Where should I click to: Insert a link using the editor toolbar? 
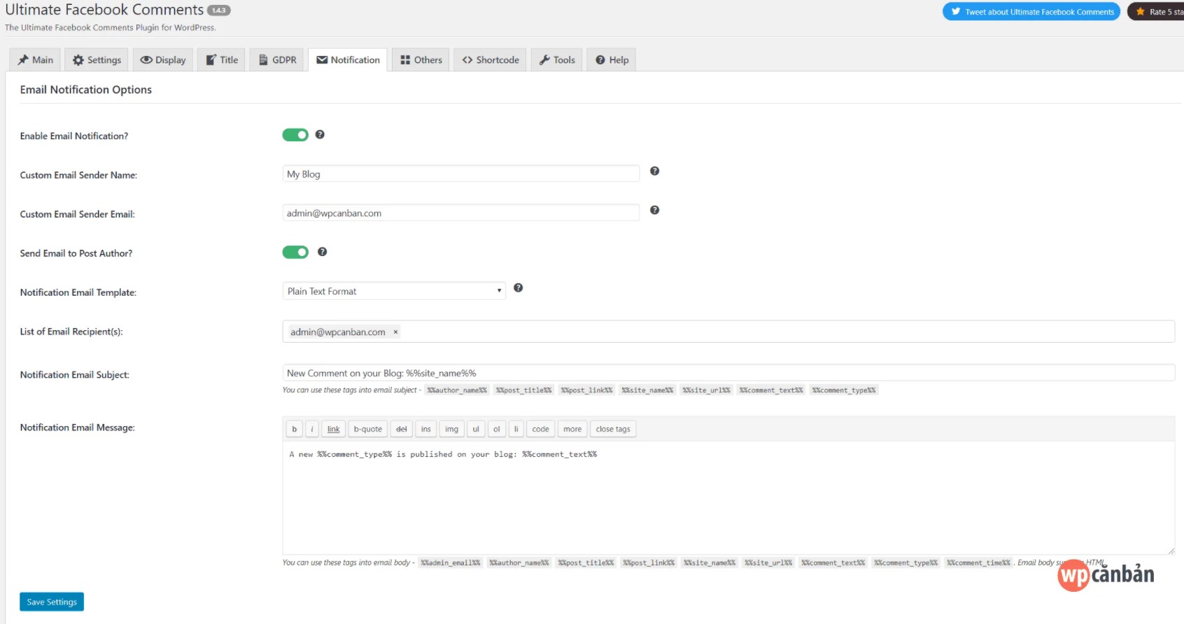[x=333, y=429]
